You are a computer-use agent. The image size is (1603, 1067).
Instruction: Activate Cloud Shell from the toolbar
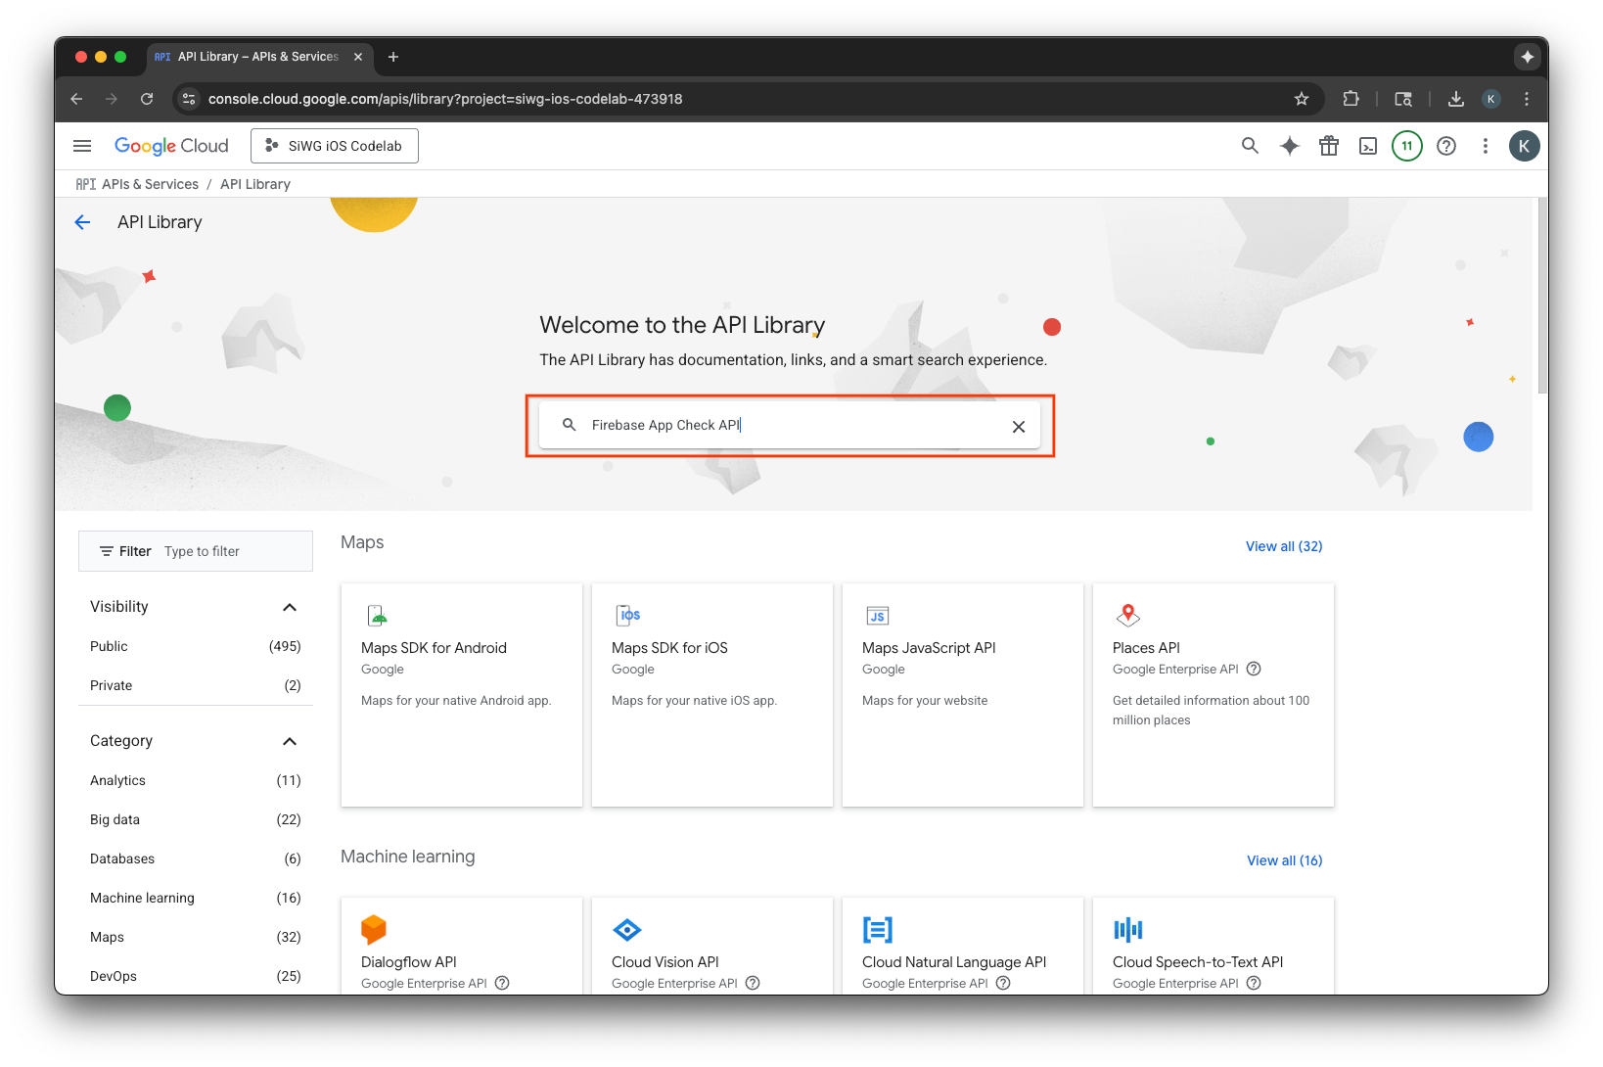tap(1367, 145)
